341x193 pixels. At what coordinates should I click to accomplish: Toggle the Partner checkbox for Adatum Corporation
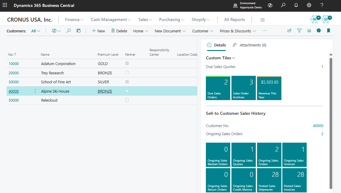pos(127,64)
